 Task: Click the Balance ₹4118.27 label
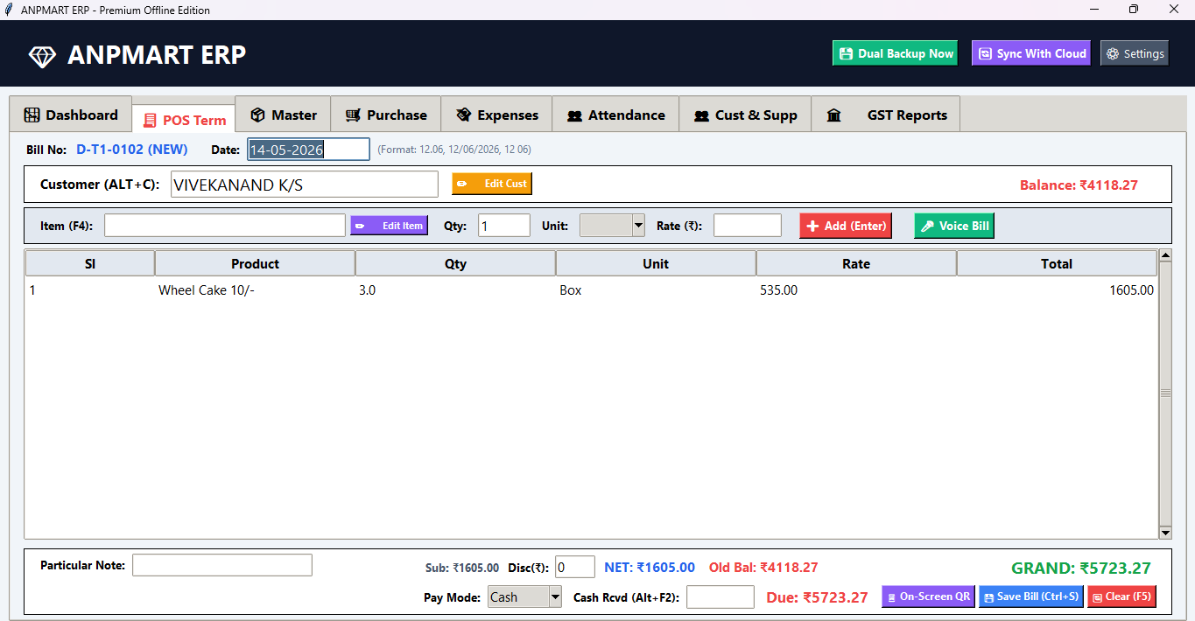point(1079,185)
